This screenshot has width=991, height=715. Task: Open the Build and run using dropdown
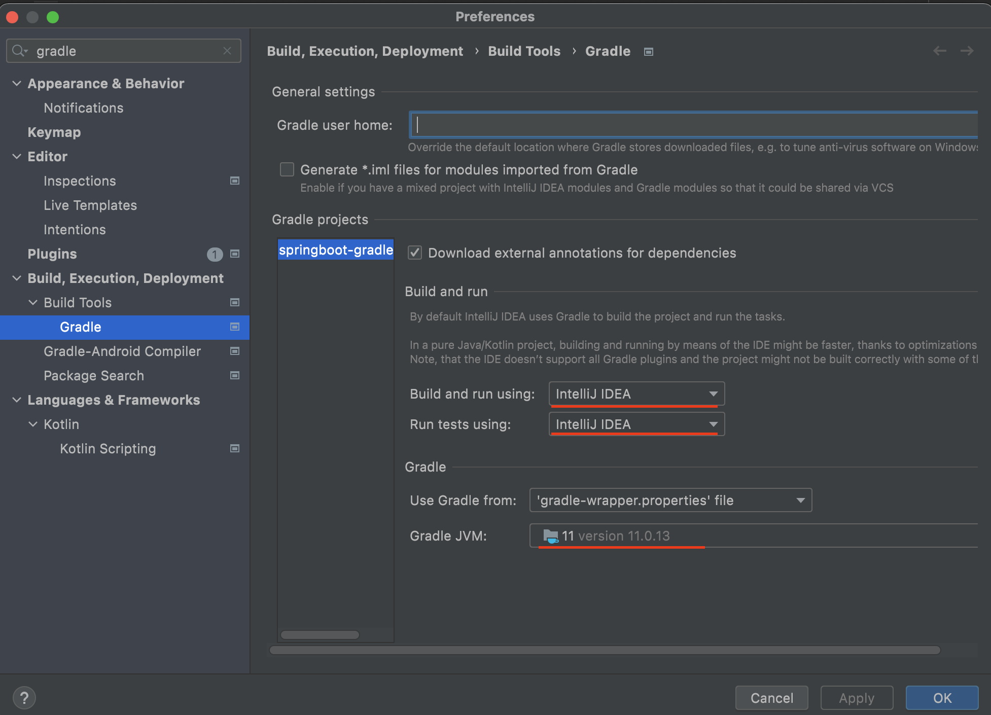636,394
